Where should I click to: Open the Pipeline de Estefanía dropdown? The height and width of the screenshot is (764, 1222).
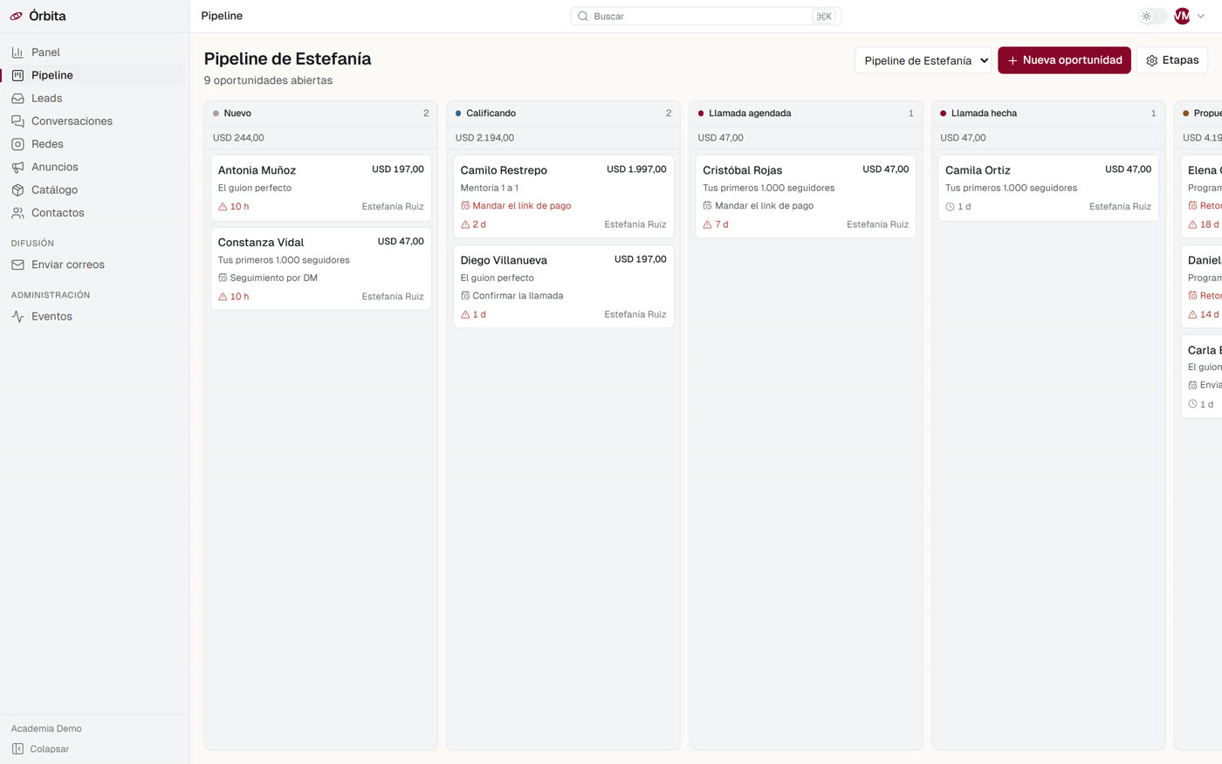tap(923, 60)
